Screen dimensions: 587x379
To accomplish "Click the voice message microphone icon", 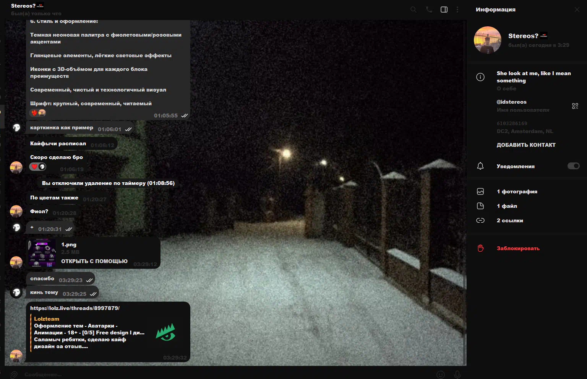I will (457, 374).
